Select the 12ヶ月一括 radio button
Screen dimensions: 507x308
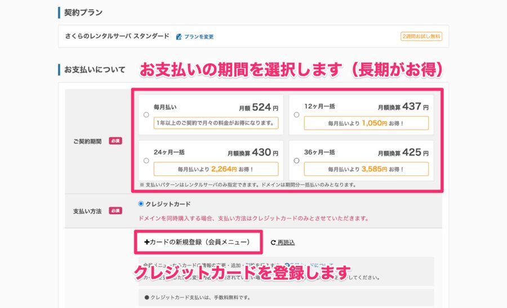click(x=296, y=115)
